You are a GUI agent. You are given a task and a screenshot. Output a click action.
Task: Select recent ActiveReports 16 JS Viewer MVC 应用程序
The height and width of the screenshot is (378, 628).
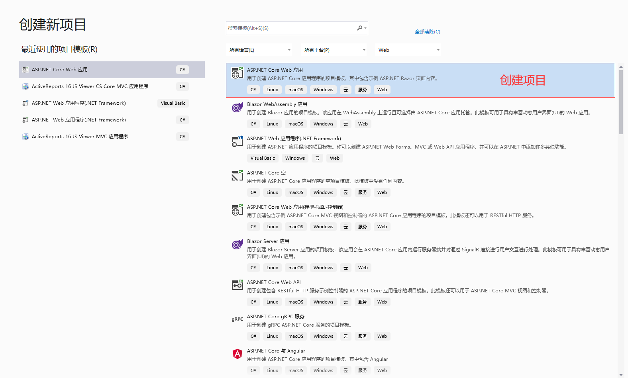pos(112,137)
